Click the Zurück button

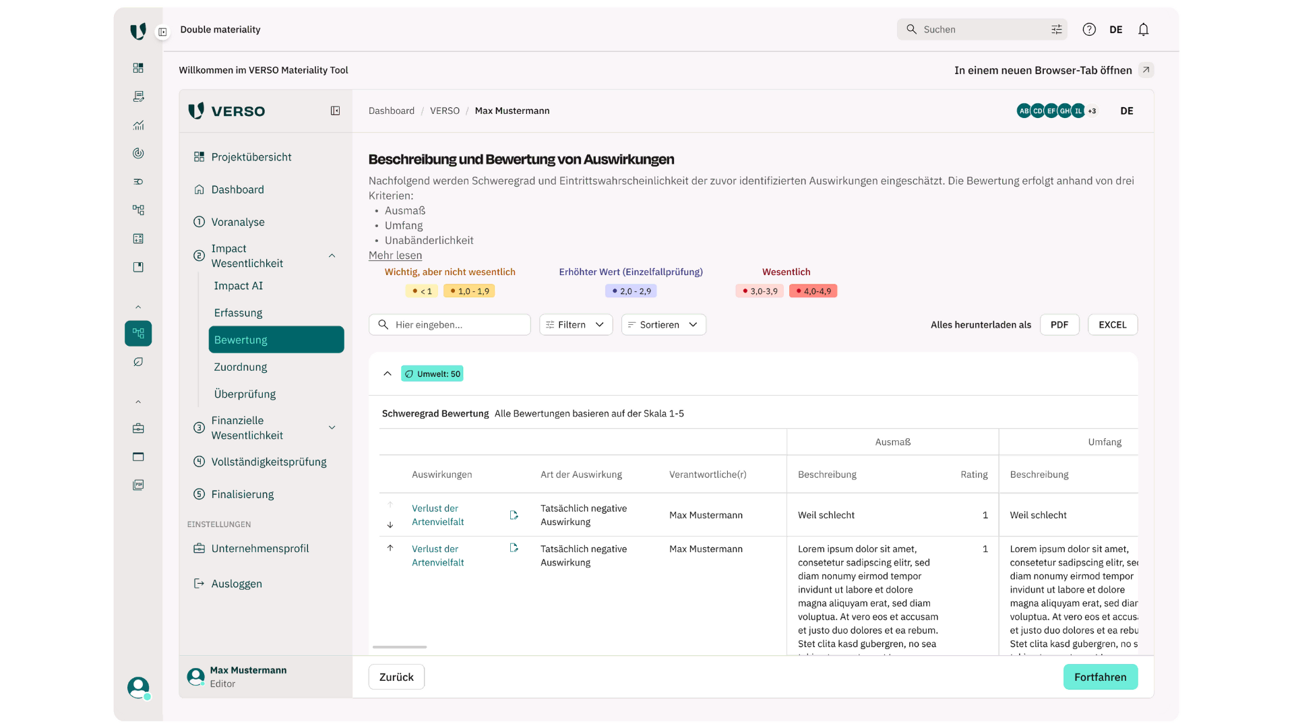pos(396,677)
